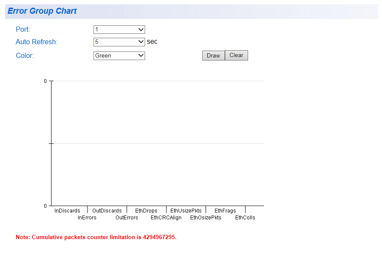Click the sec unit text
Viewport: 382px width, 255px height.
click(x=152, y=42)
